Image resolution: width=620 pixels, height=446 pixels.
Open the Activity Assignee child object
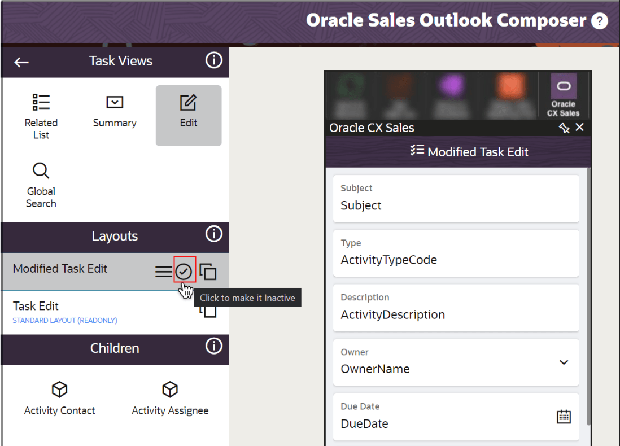(170, 398)
